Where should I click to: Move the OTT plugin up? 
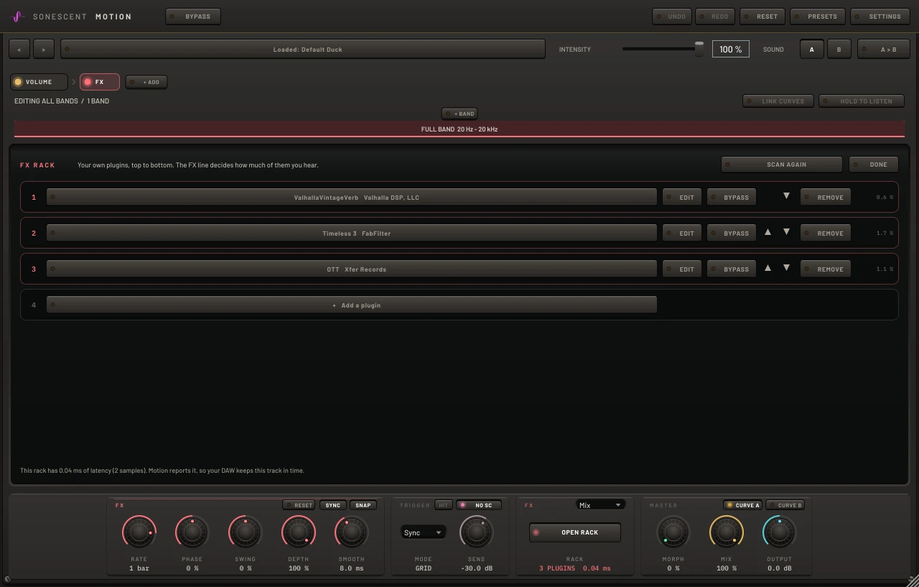[x=768, y=268]
